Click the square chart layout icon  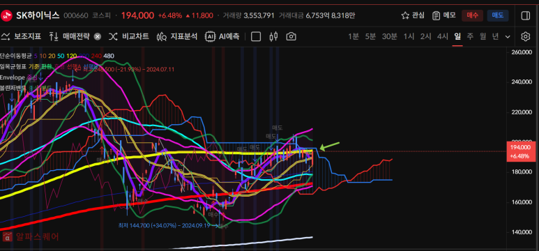pos(256,36)
